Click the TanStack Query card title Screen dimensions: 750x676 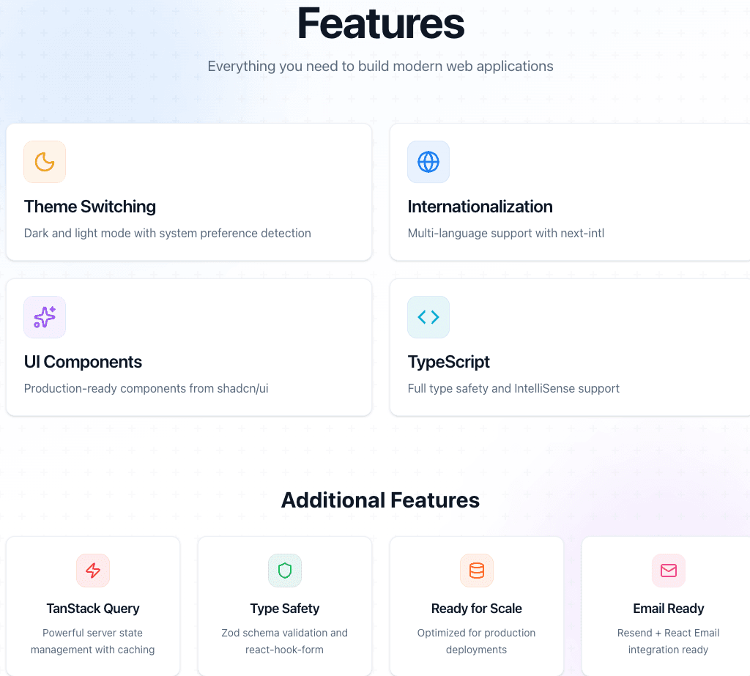93,609
